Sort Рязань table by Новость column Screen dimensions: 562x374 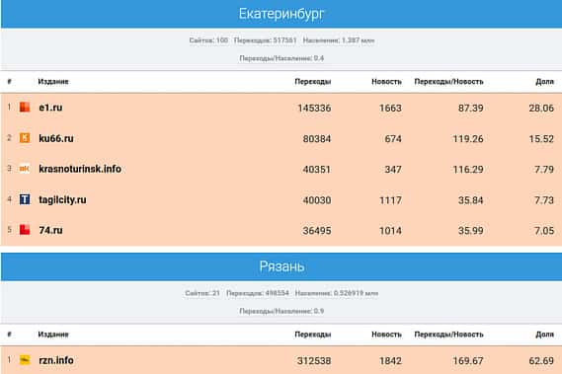pyautogui.click(x=386, y=335)
